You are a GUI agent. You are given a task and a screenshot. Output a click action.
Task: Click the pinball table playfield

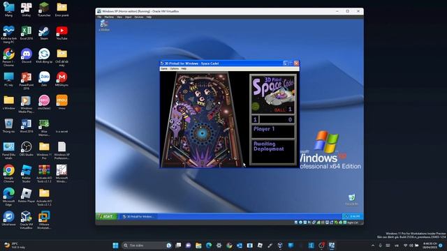pos(202,119)
